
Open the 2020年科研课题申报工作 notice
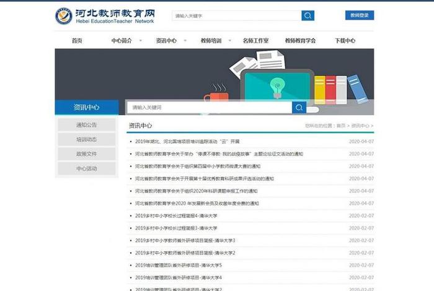coord(197,191)
